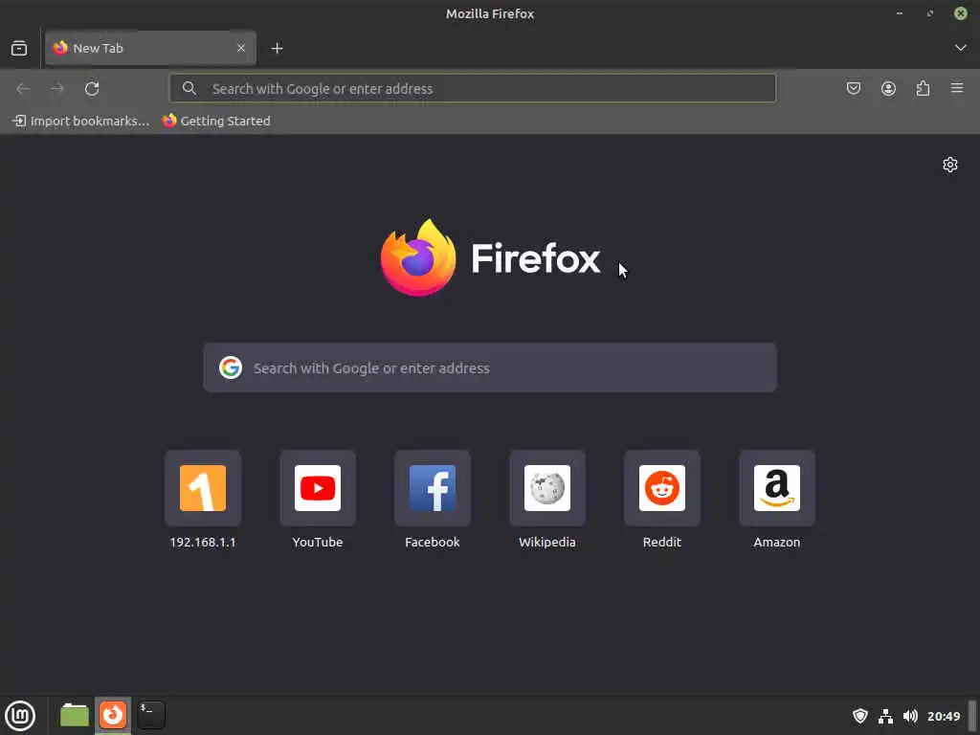The width and height of the screenshot is (980, 735).
Task: Click the shield security tray icon
Action: pos(860,716)
